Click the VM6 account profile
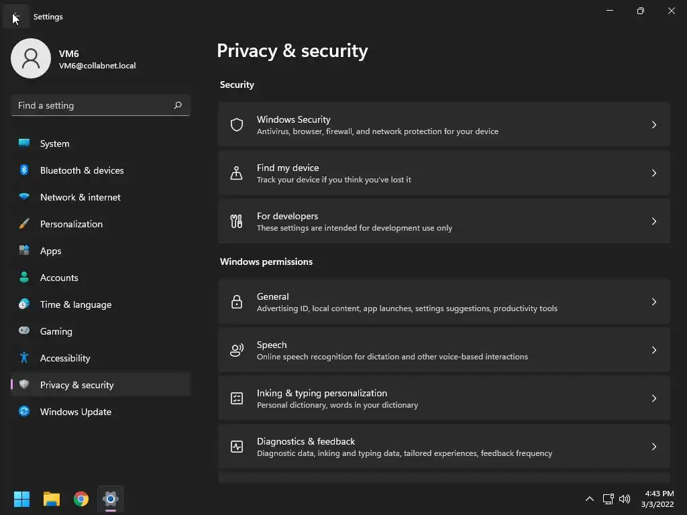 [74, 59]
